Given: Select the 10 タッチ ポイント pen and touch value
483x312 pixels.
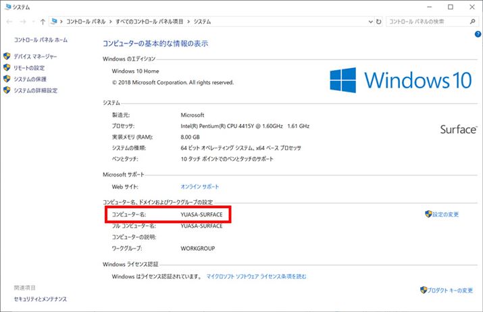Looking at the screenshot, I should (x=227, y=159).
